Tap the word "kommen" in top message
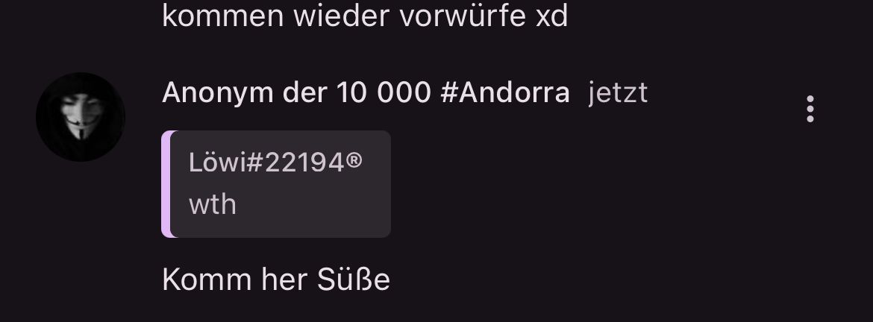The image size is (873, 322). 223,16
